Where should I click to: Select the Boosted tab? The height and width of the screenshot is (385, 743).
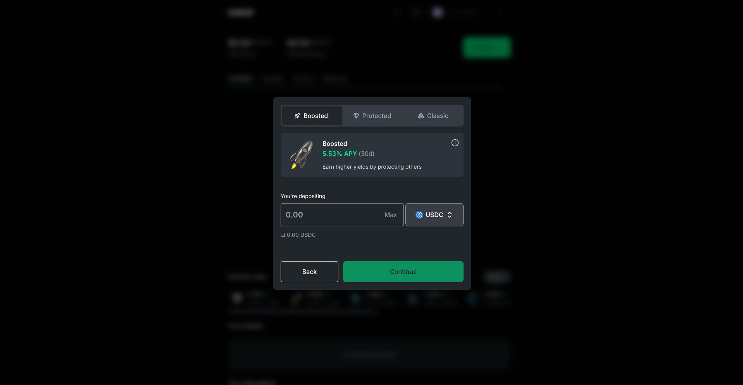[x=312, y=116]
